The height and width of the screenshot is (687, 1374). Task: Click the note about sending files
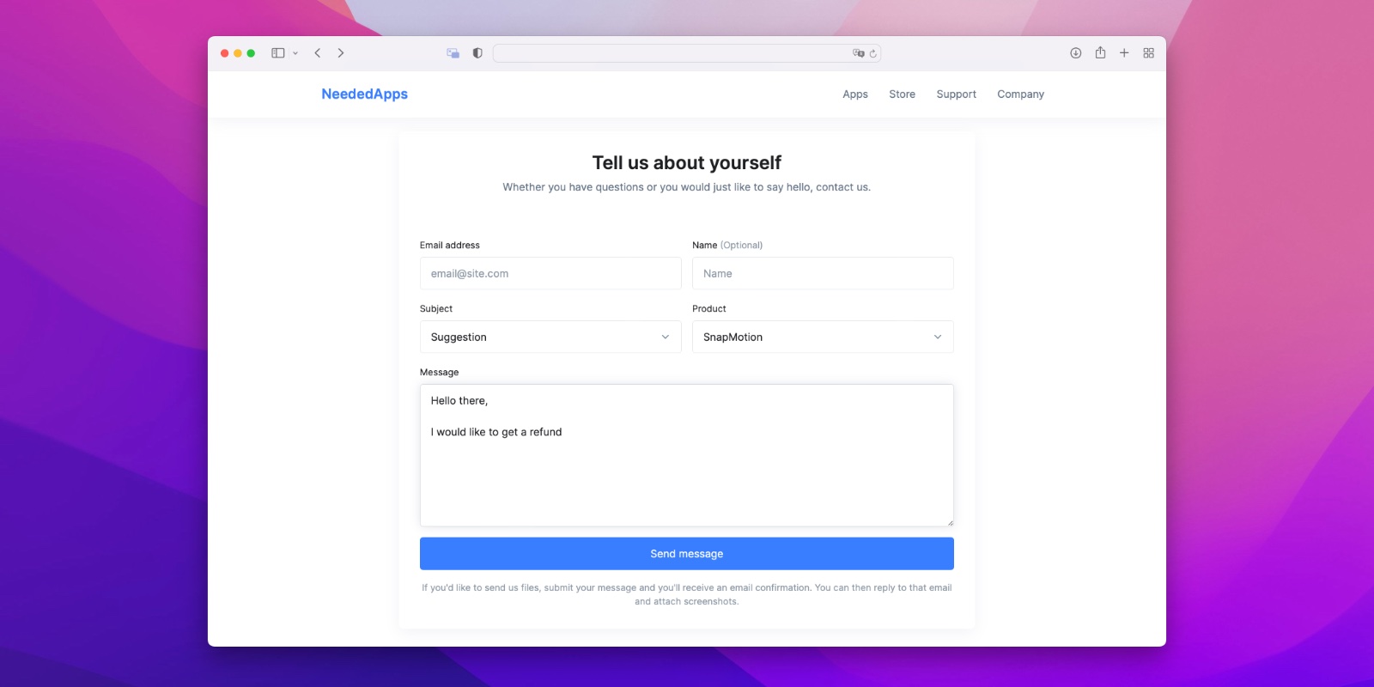pos(687,594)
